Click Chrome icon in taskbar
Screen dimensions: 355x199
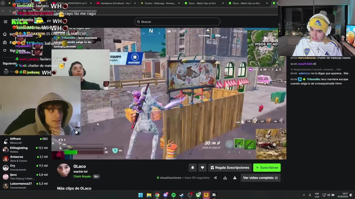(157, 195)
